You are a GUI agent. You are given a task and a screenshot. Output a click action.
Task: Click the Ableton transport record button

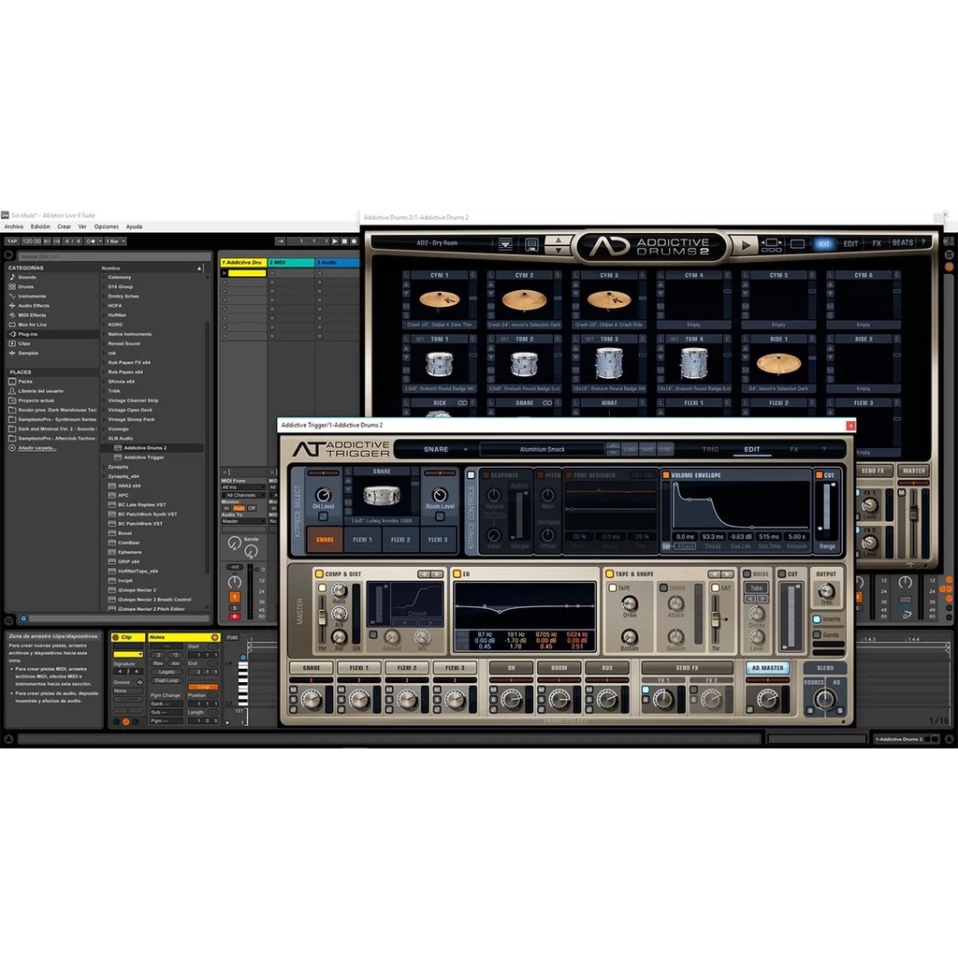click(x=354, y=241)
